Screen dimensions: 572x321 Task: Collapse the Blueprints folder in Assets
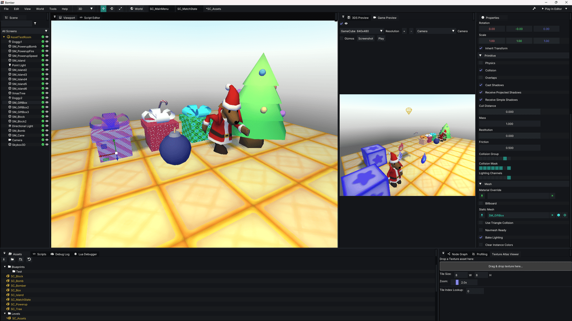5,267
